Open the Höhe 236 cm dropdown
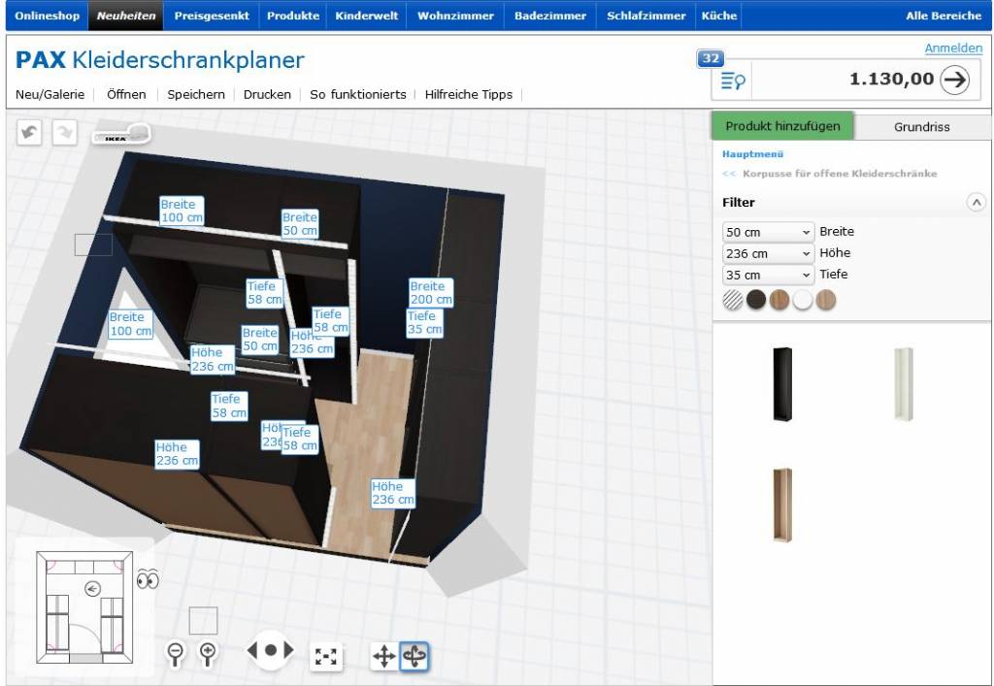 click(x=769, y=254)
